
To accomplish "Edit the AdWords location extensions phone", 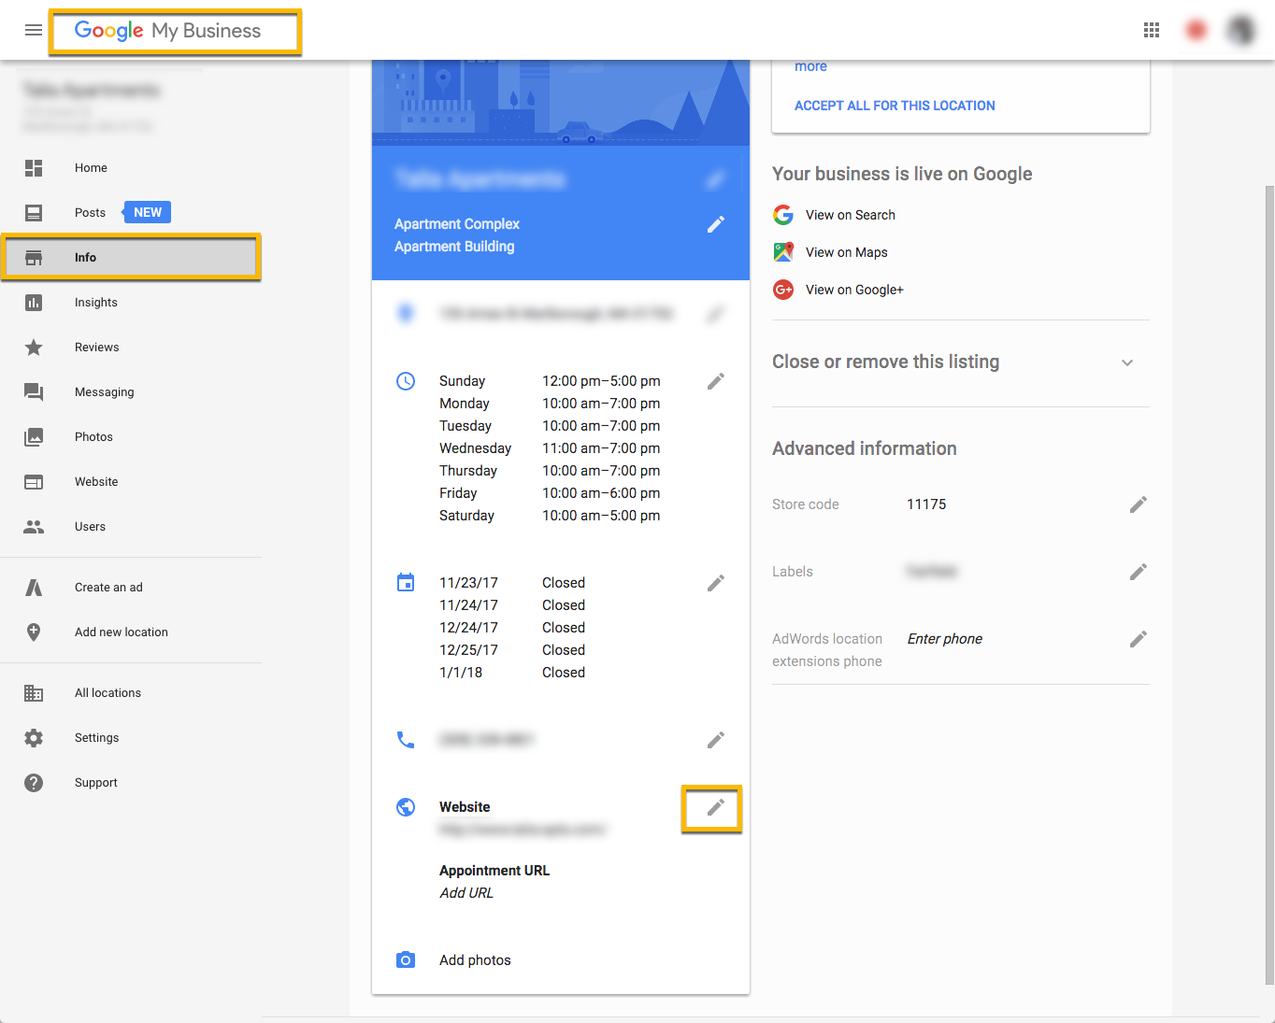I will click(1139, 639).
